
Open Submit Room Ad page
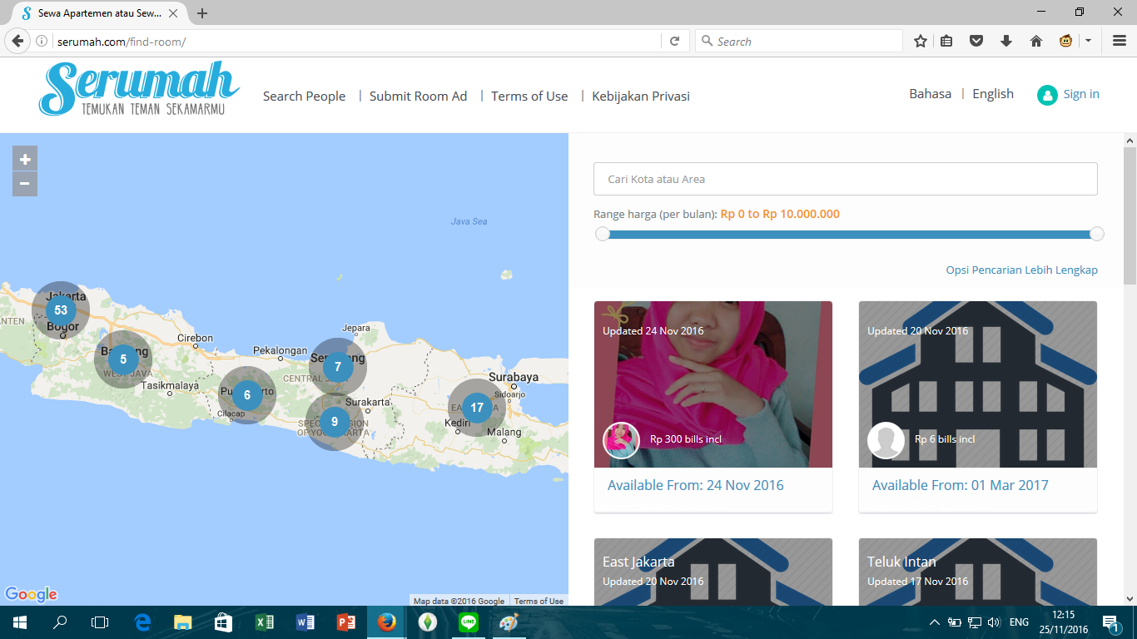click(418, 96)
